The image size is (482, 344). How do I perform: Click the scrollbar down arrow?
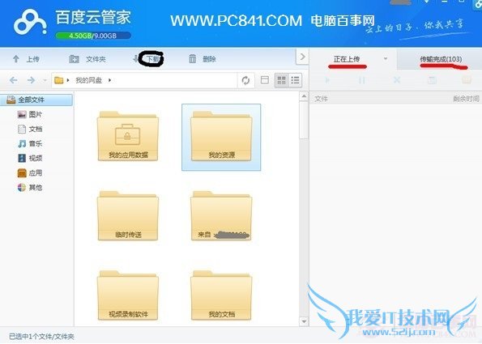[x=304, y=321]
